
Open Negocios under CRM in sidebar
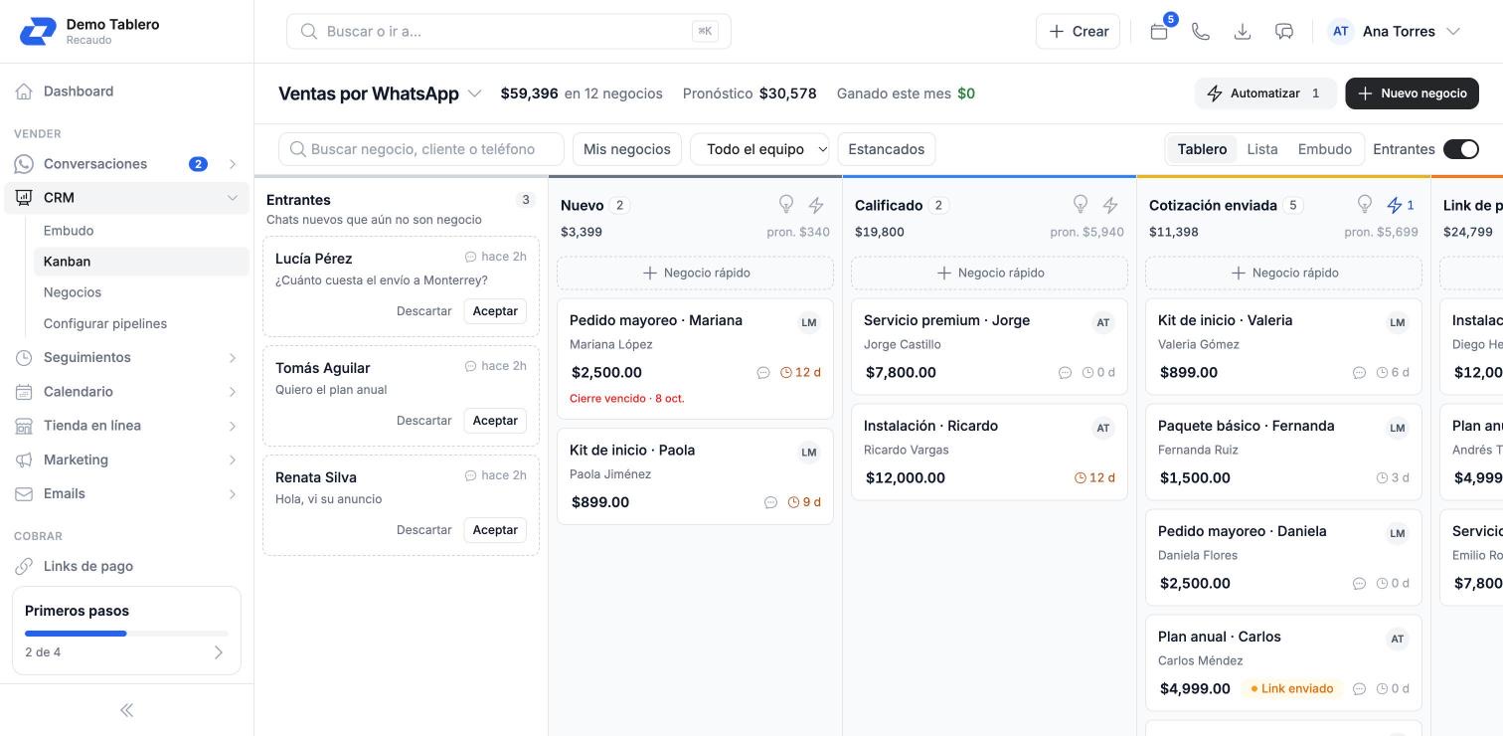[x=140, y=292]
